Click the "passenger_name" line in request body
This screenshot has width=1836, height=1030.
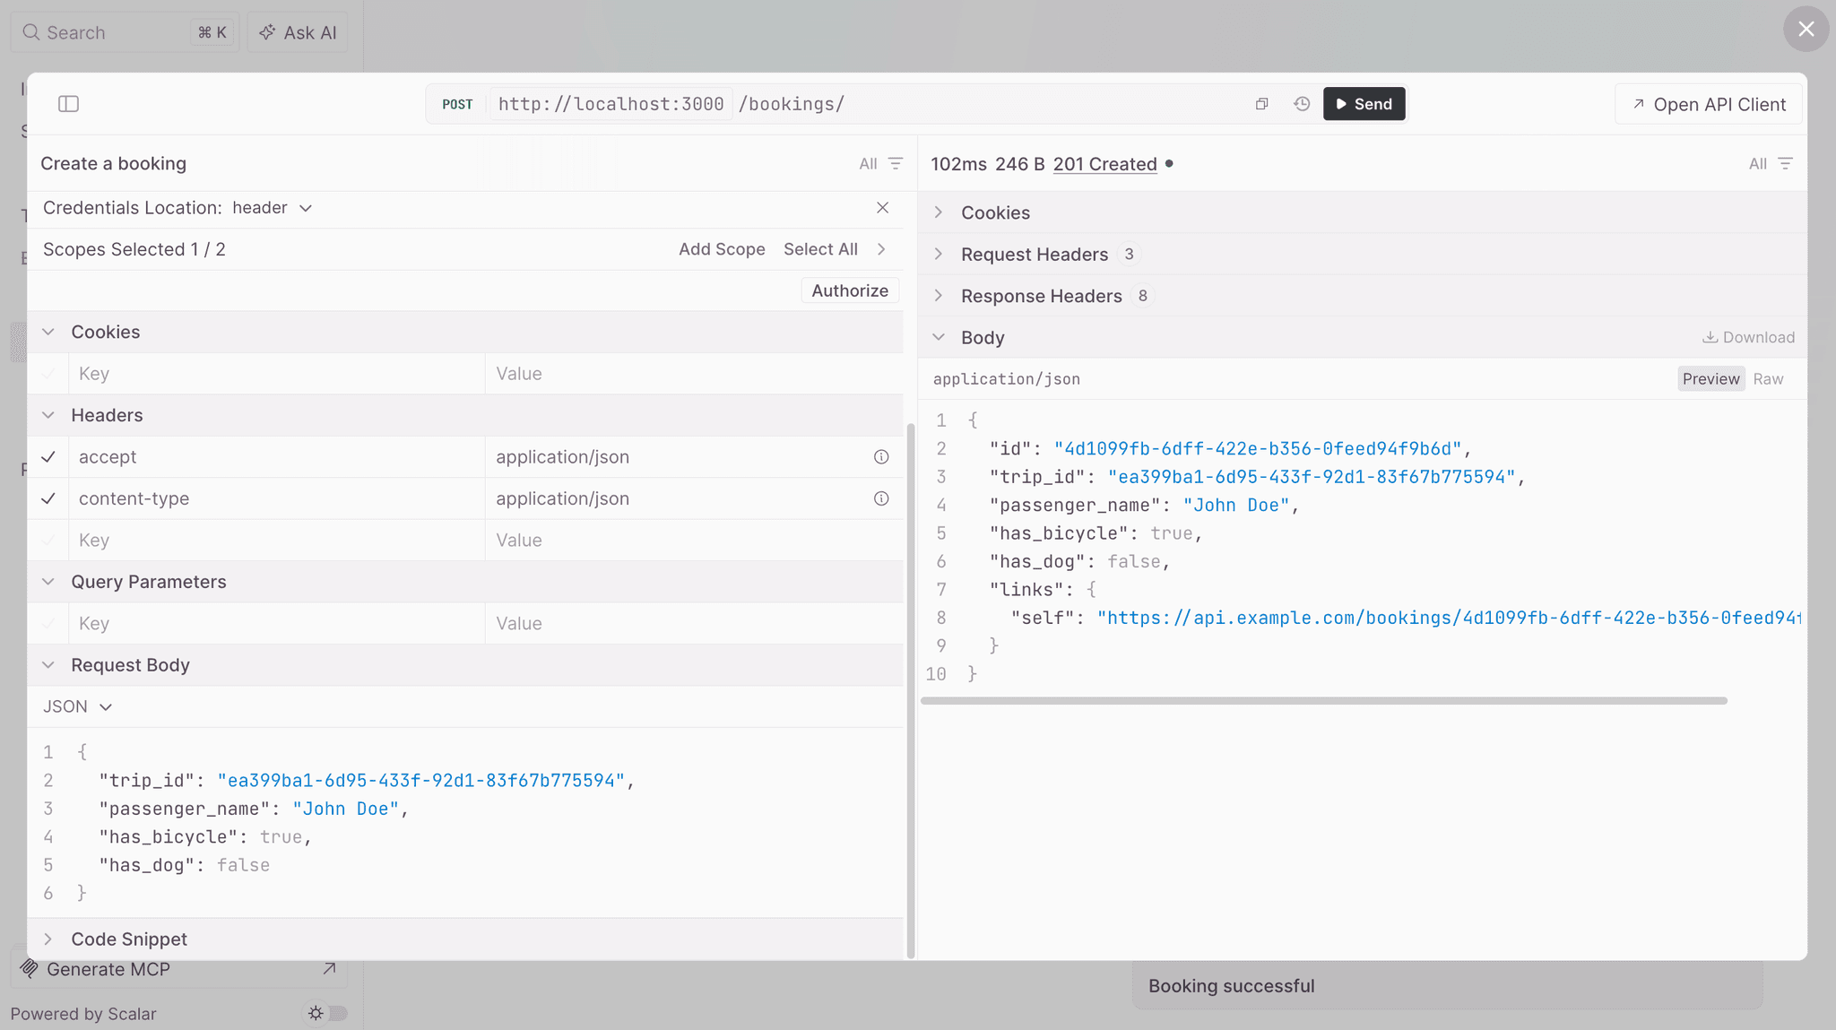coord(254,809)
